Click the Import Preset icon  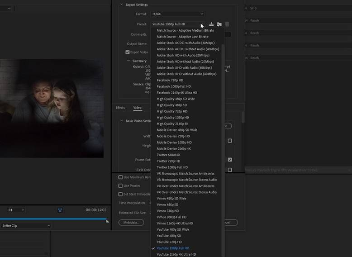click(x=219, y=24)
